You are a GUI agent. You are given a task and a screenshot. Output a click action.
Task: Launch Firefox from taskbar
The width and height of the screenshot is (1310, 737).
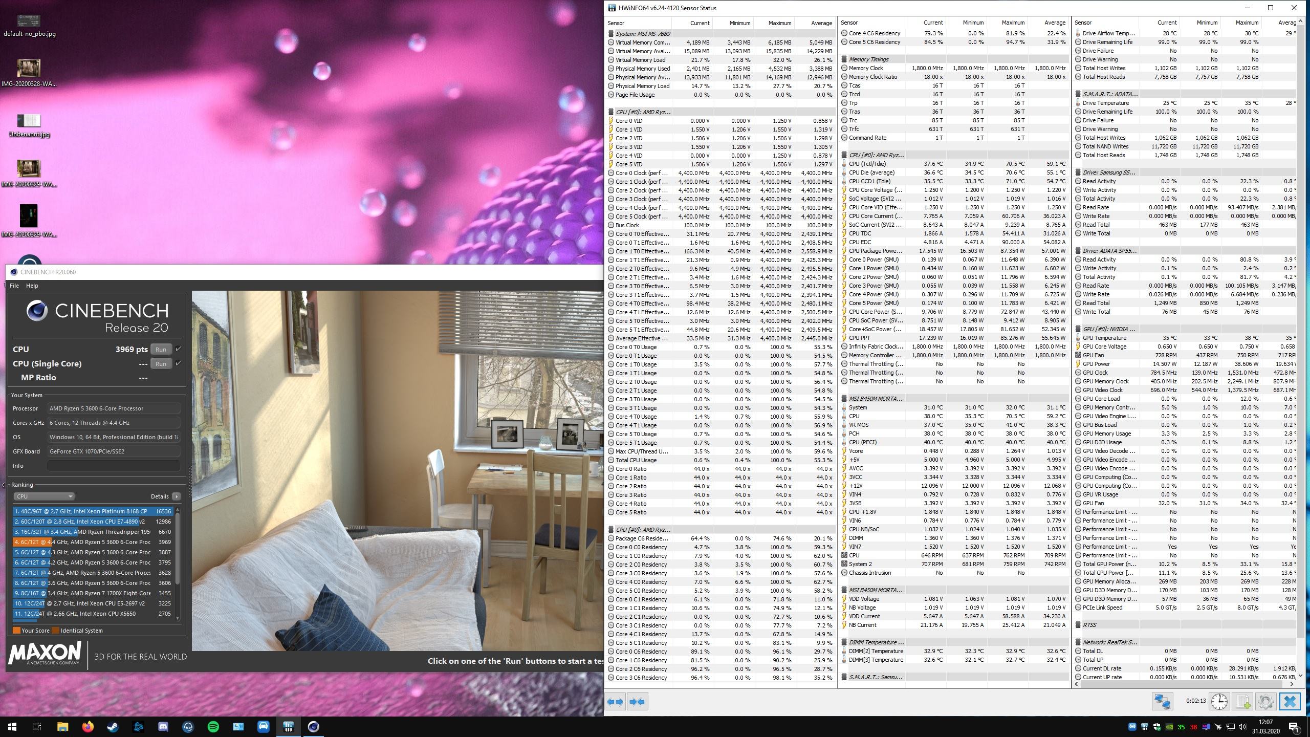click(88, 726)
